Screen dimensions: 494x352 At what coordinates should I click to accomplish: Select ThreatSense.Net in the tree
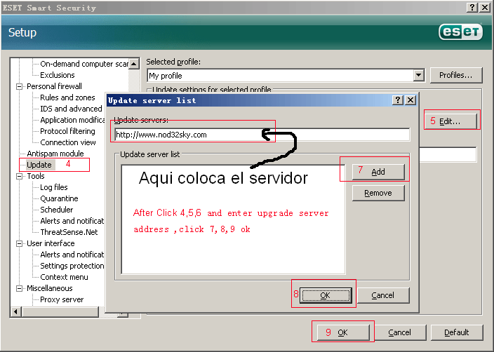tap(69, 232)
